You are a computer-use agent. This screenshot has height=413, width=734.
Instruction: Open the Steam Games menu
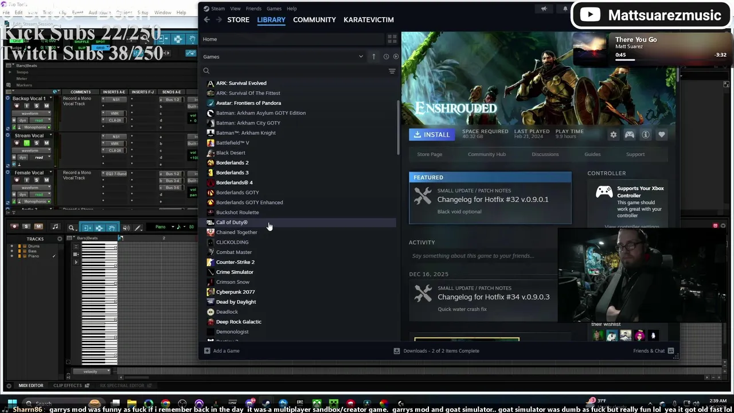[x=274, y=9]
